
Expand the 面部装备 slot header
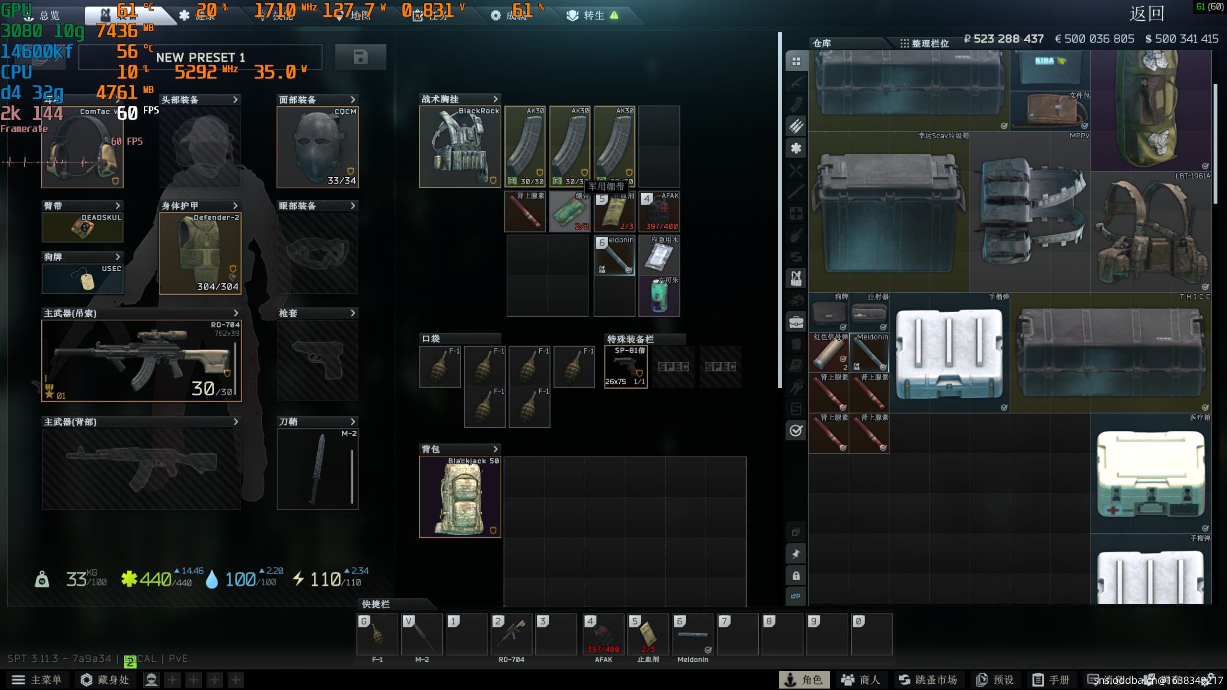[318, 100]
